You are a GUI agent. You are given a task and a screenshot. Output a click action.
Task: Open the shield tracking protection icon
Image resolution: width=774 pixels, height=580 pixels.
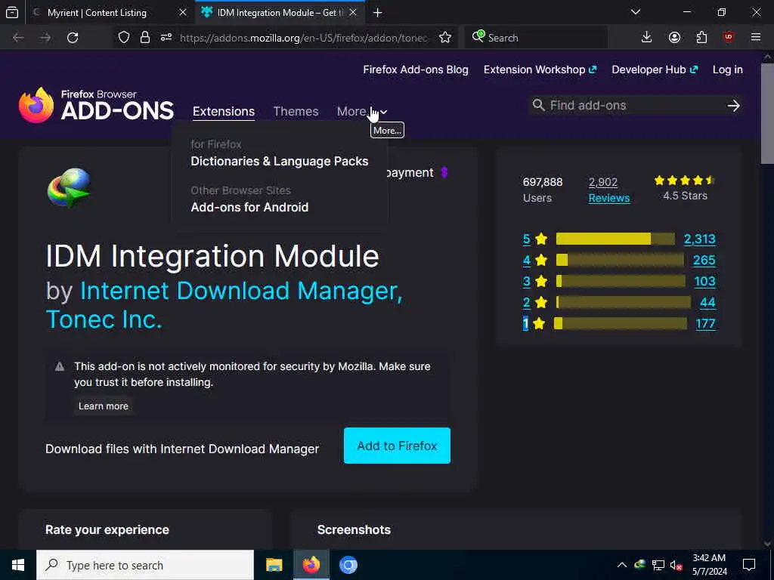124,38
